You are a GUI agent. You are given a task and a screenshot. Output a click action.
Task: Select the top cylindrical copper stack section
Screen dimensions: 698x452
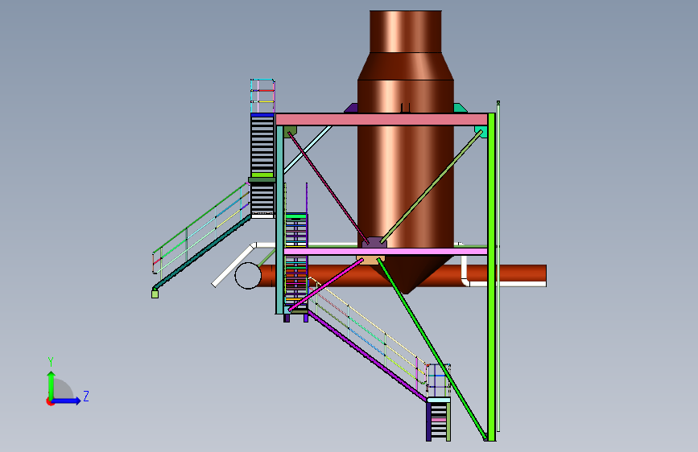pos(406,31)
